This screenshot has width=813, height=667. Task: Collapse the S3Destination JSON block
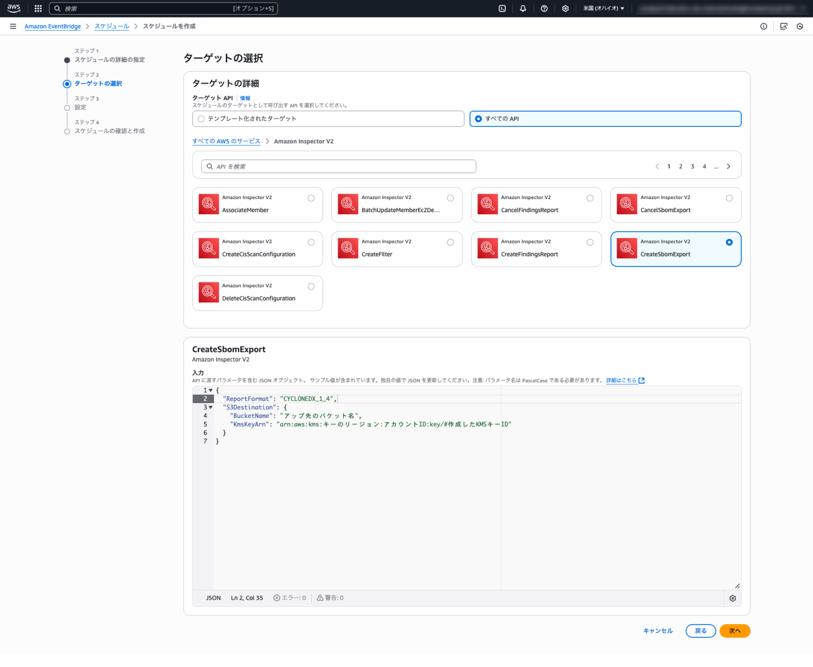[x=210, y=407]
